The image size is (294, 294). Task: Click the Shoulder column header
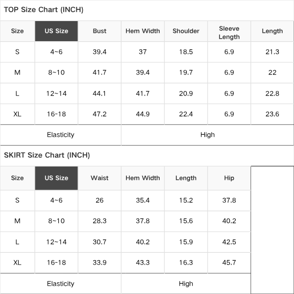point(186,31)
